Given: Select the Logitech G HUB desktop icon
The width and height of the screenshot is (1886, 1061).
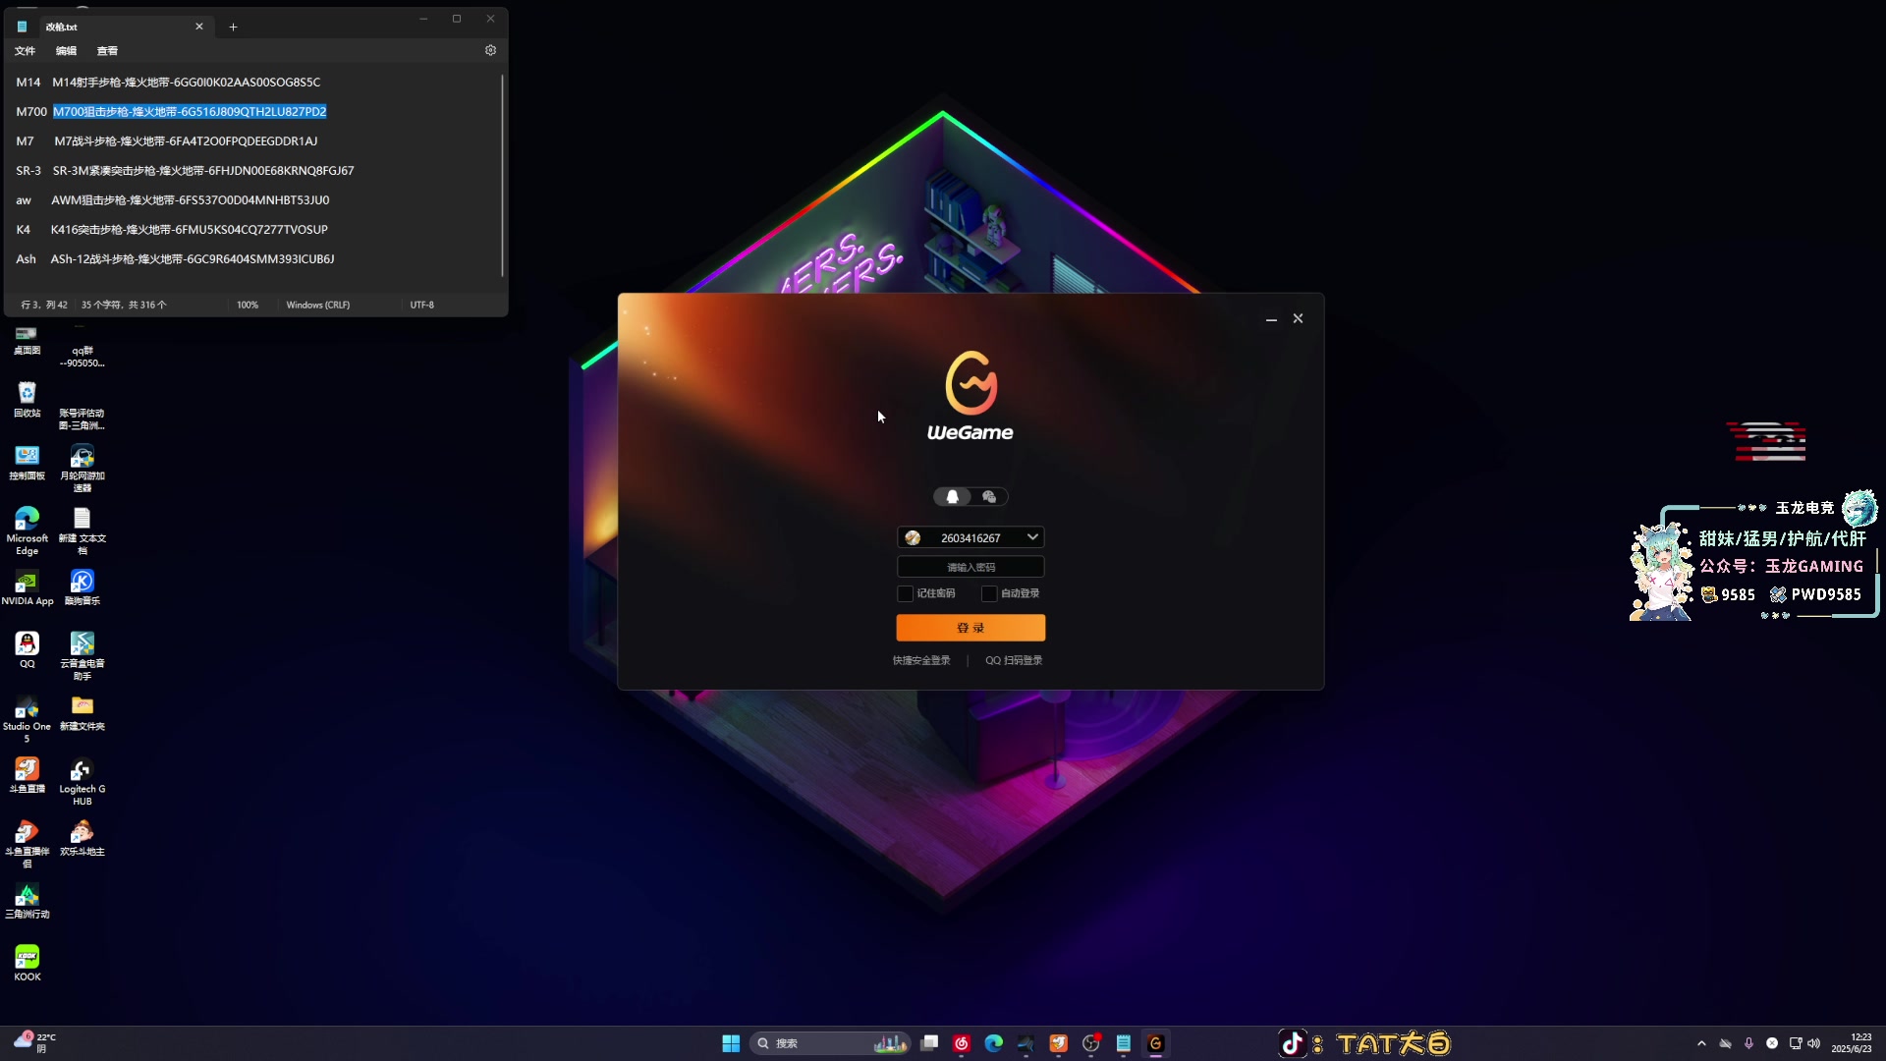Looking at the screenshot, I should pos(82,782).
